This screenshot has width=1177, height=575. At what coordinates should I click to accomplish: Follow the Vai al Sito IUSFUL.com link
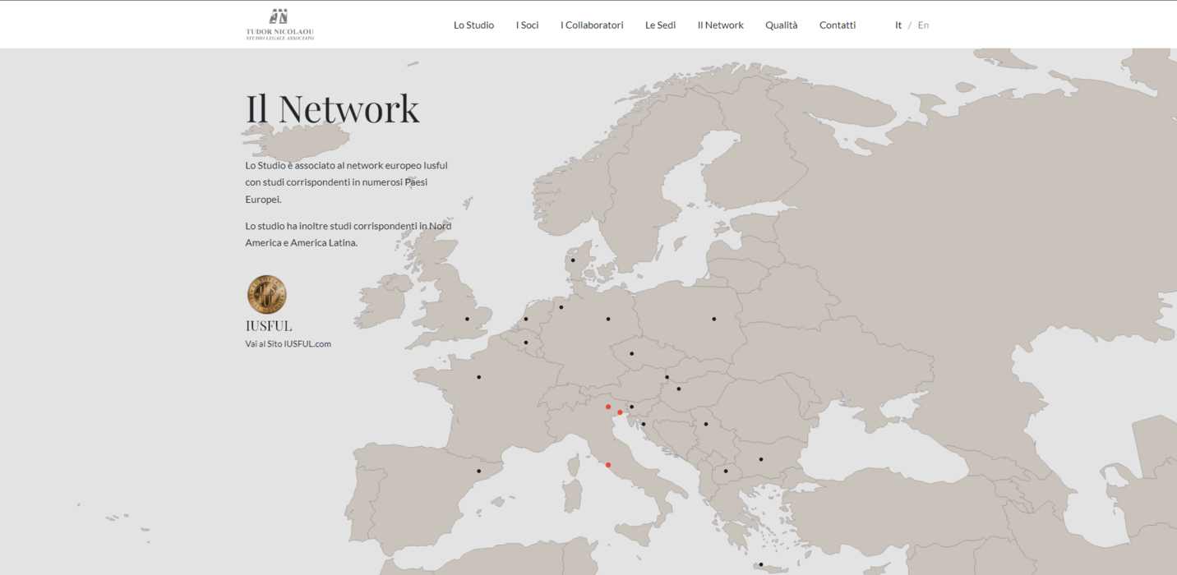coord(288,344)
